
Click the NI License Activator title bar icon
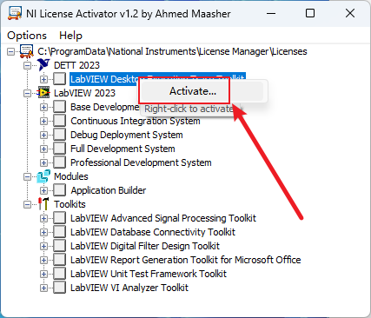point(15,13)
